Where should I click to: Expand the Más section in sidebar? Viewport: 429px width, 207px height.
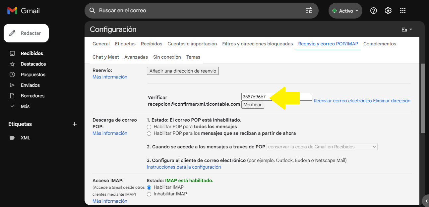coord(25,106)
